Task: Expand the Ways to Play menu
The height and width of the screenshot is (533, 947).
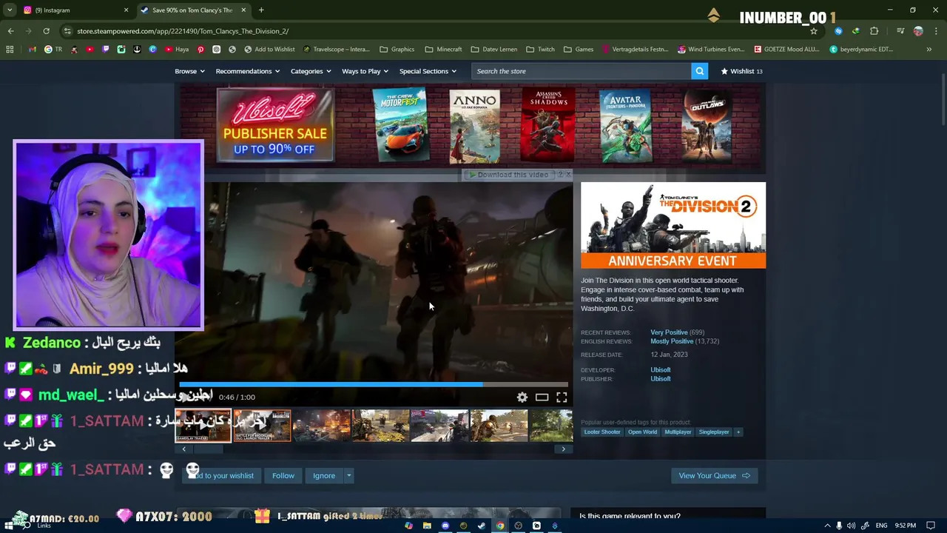Action: coord(365,71)
